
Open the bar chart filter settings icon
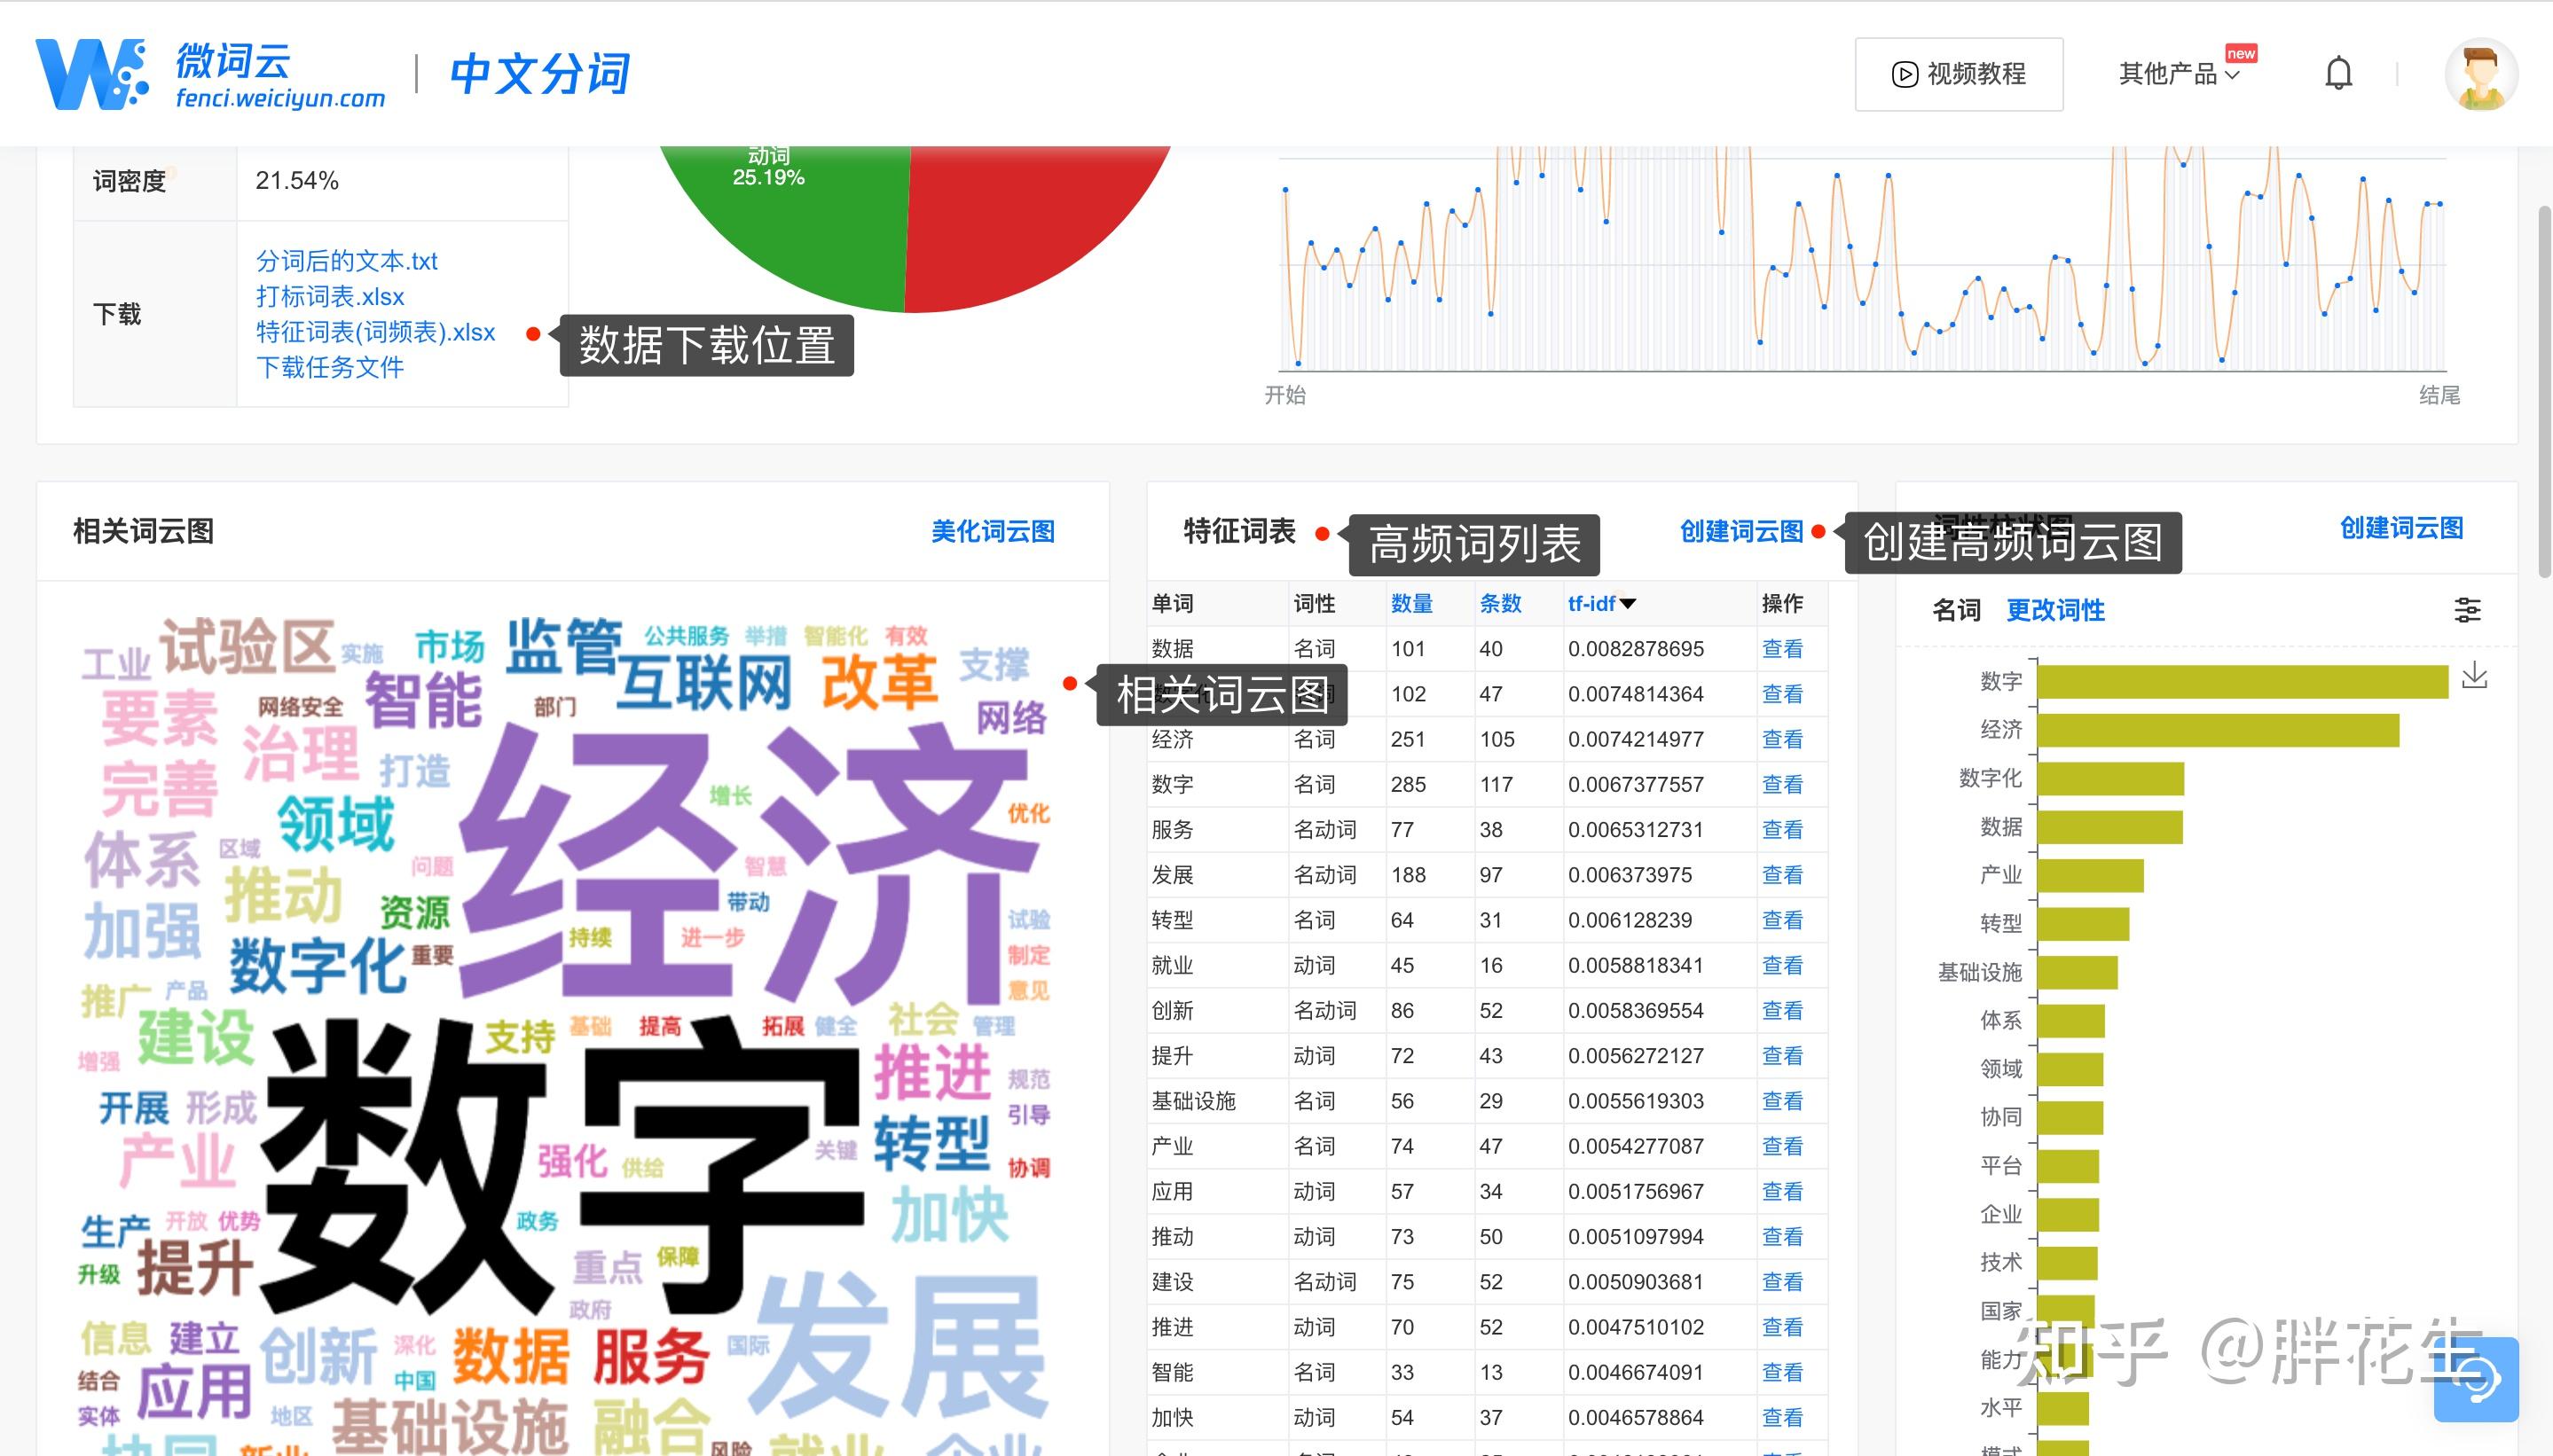coord(2467,609)
